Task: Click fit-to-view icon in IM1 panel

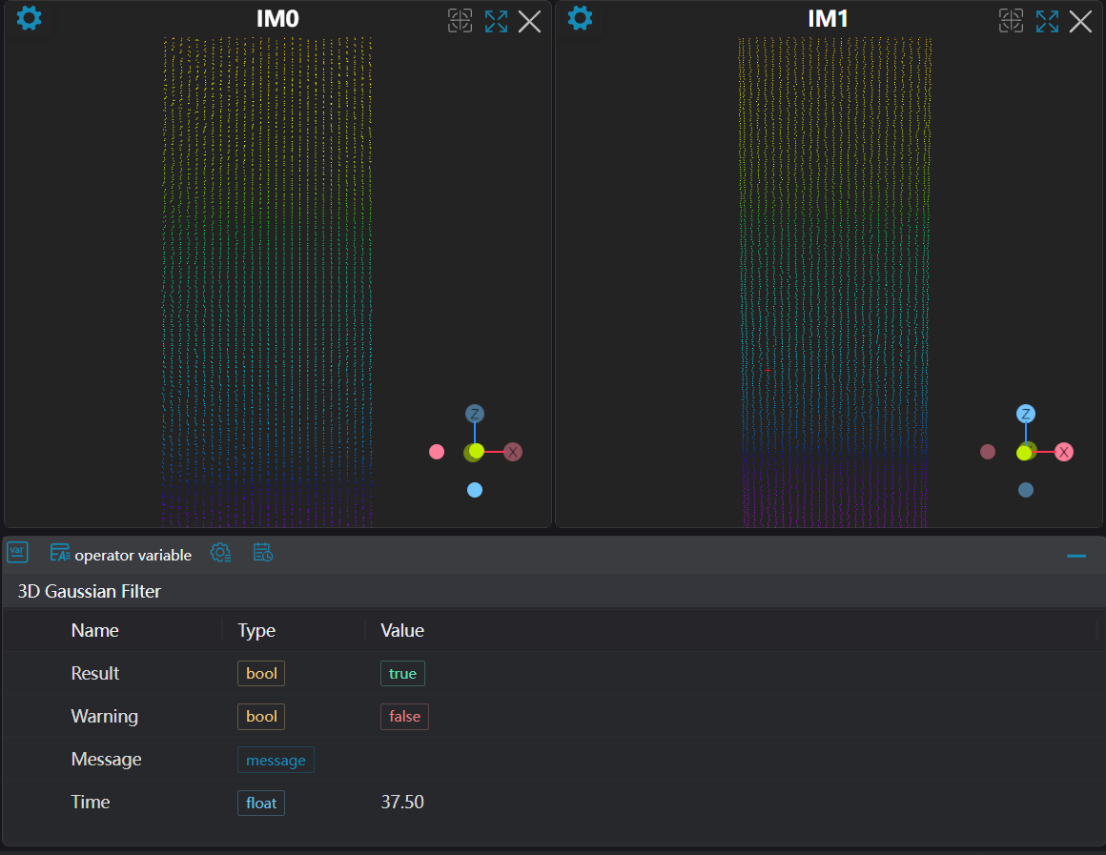Action: (1011, 21)
